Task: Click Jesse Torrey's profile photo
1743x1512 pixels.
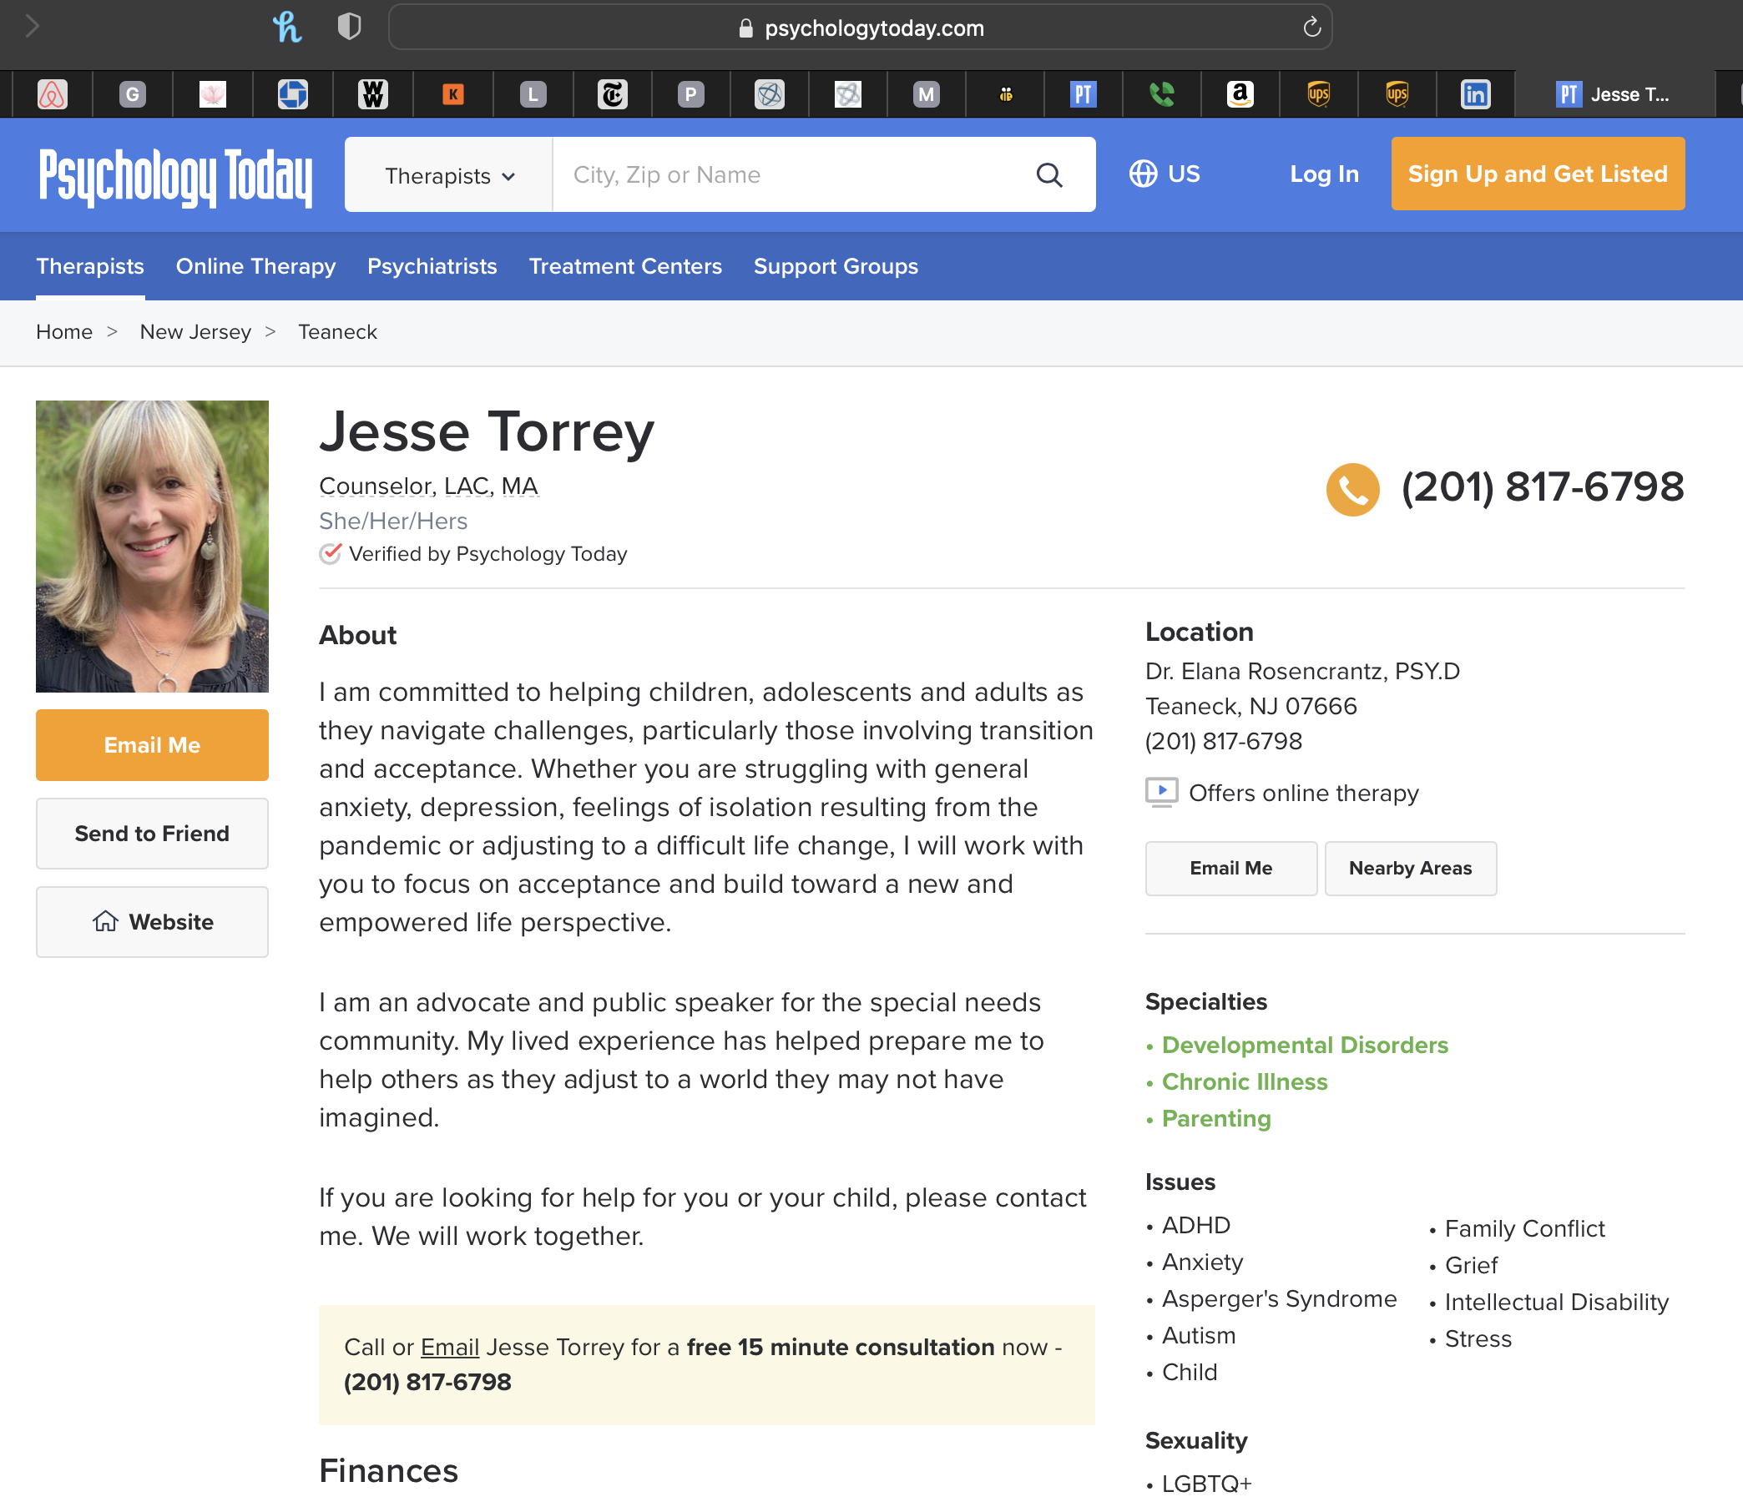Action: [x=152, y=546]
